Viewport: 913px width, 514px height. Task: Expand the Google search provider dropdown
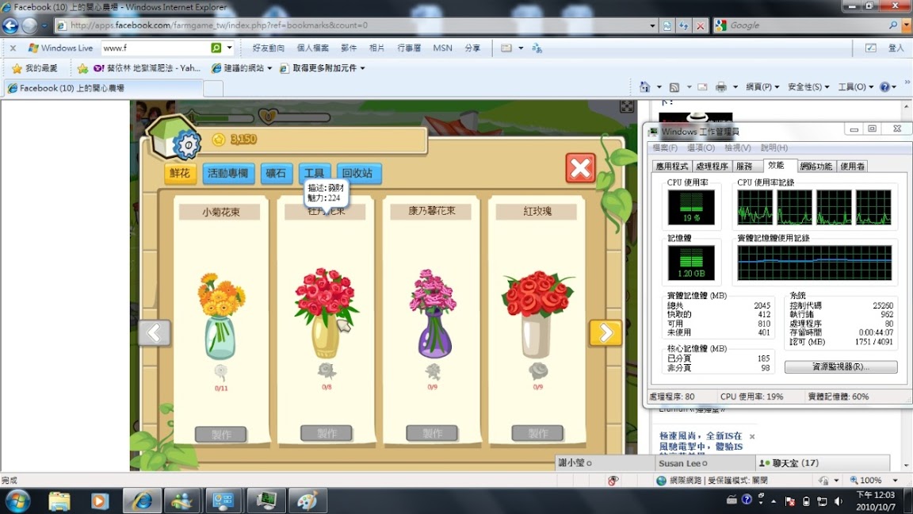[x=907, y=25]
